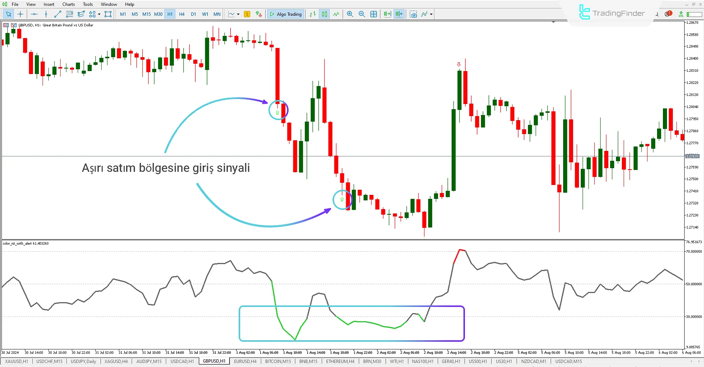Pick the trendline drawing tool
Screen dimensions: 704x367
[x=58, y=14]
